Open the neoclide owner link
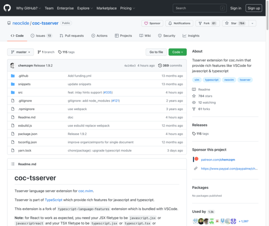Viewport: 269px width, 226px height. [x=21, y=23]
